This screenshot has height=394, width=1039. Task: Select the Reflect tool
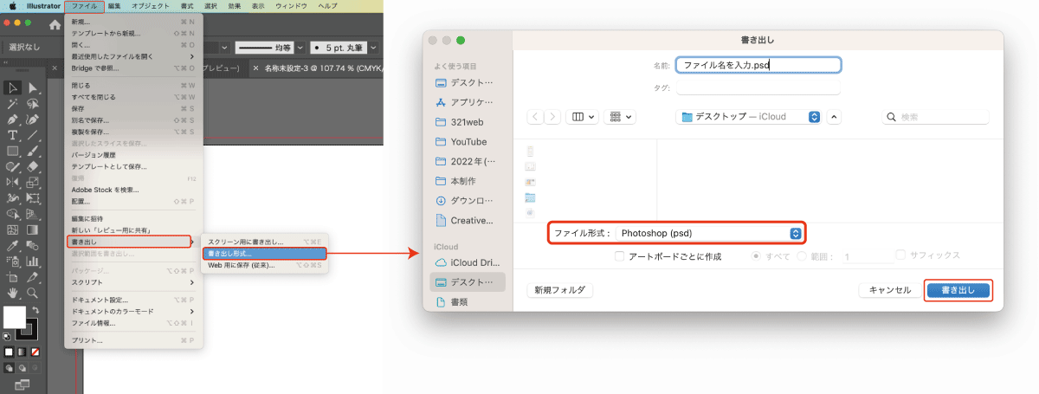click(x=13, y=181)
